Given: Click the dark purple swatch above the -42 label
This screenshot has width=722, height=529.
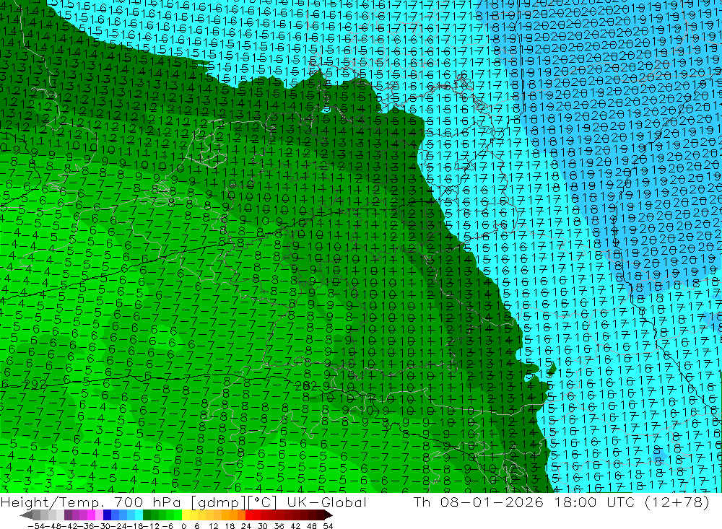Looking at the screenshot, I should (68, 515).
